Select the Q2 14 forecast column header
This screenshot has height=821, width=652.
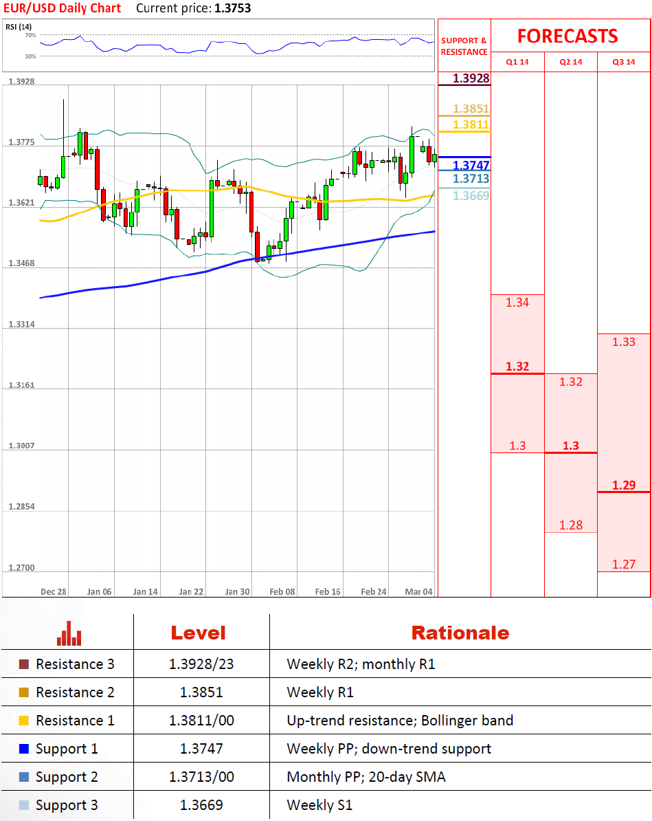[571, 62]
